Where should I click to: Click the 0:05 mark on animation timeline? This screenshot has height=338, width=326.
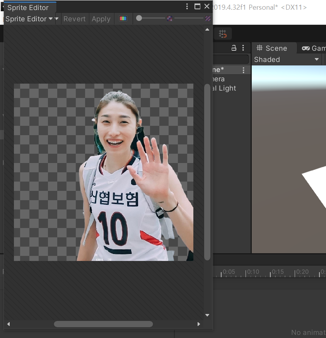coord(229,272)
